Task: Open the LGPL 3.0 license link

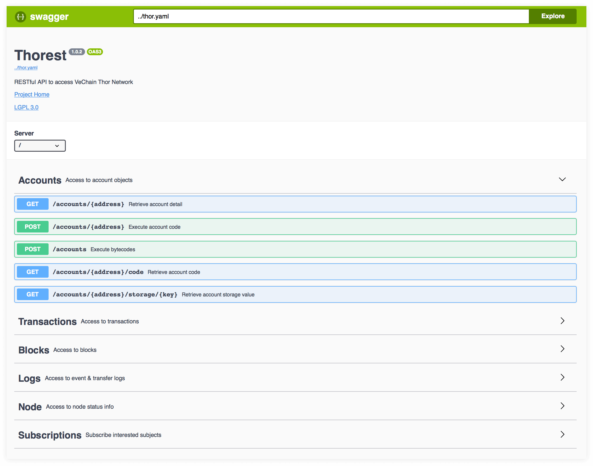Action: coord(26,107)
